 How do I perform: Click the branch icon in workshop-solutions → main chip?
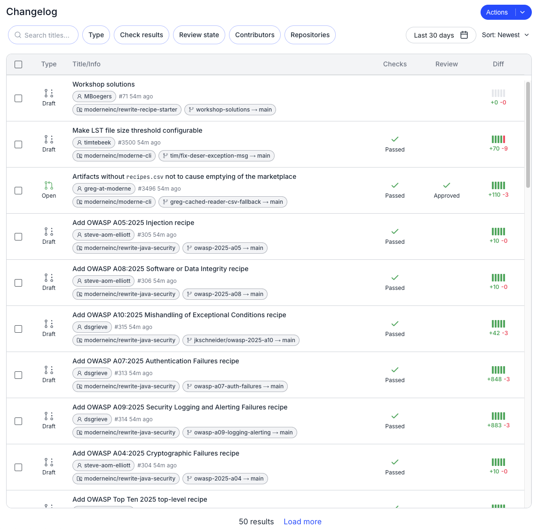(x=191, y=110)
